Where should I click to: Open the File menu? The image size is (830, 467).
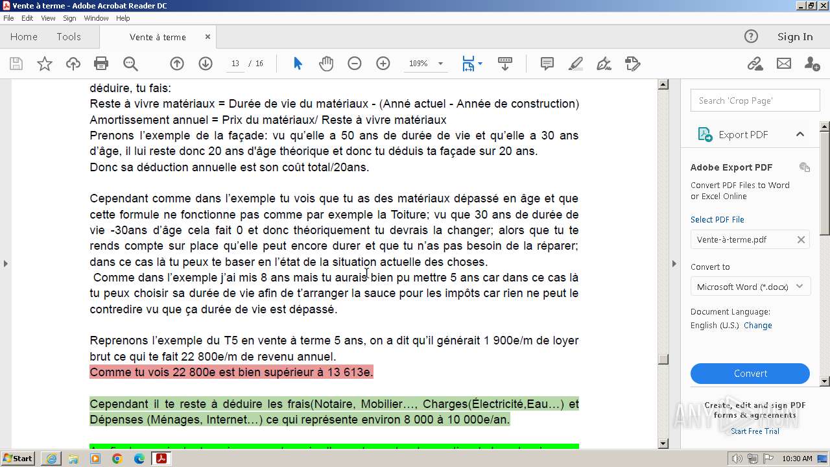pos(8,18)
